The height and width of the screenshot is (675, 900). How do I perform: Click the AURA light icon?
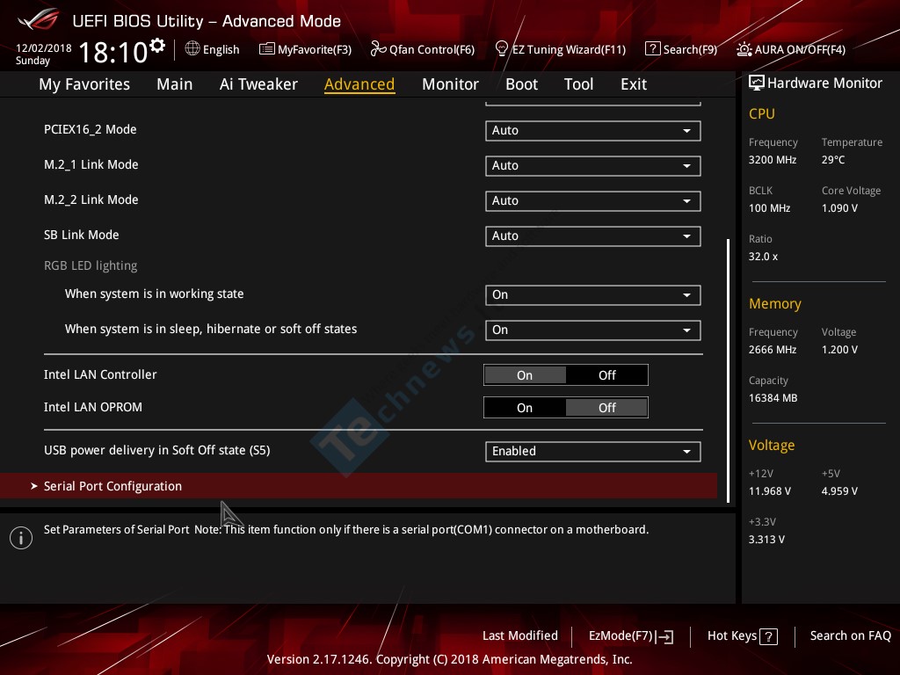click(744, 49)
